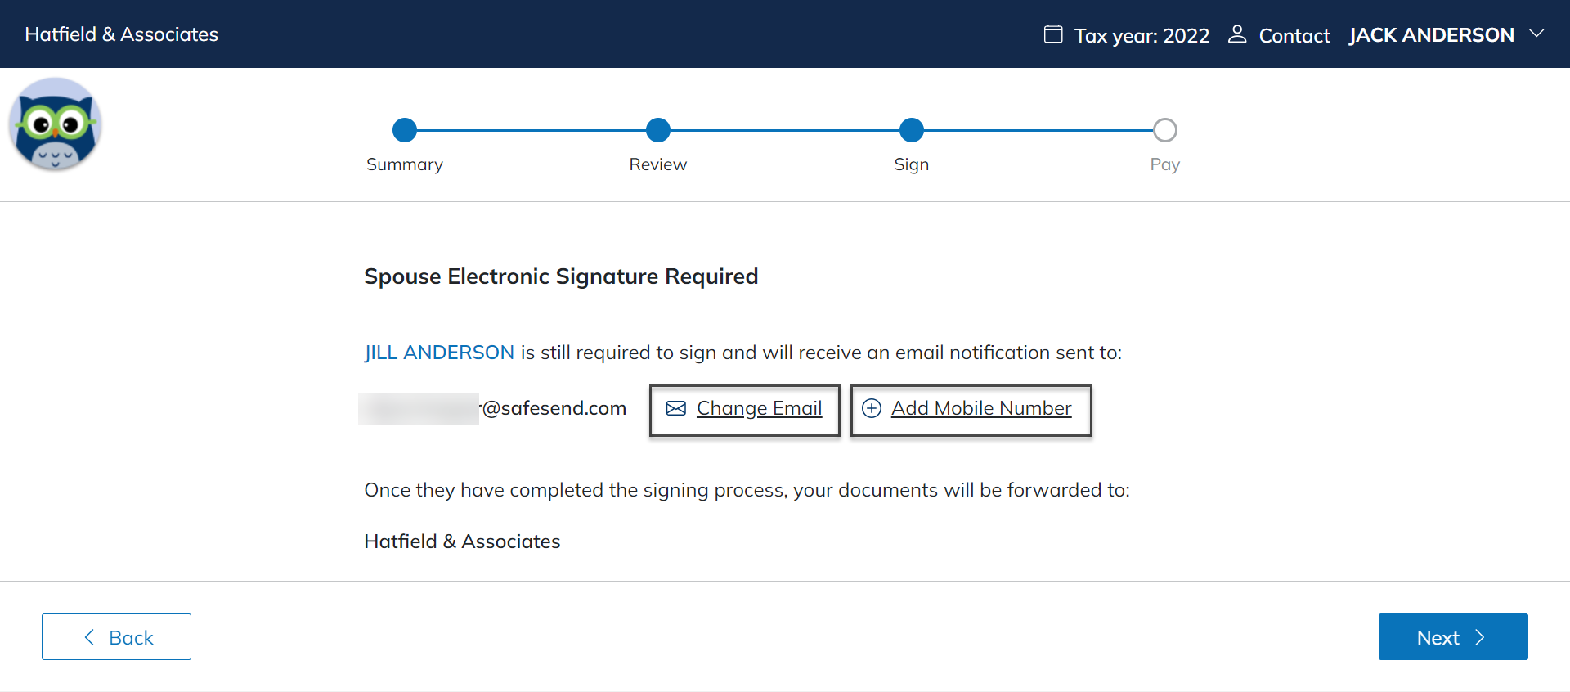Click the Tax year: 2022 label
The image size is (1570, 692).
pos(1142,36)
